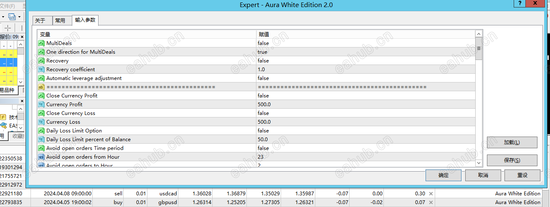Select the Close Currency Profit icon

click(41, 96)
